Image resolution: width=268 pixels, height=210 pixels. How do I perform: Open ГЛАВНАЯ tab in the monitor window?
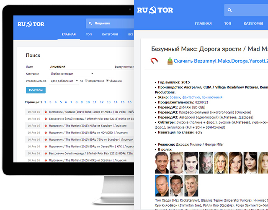69,34
